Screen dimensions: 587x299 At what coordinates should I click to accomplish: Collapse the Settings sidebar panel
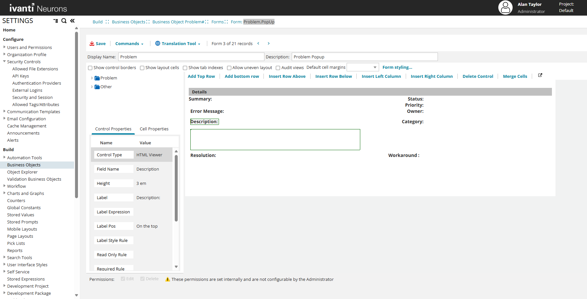point(72,21)
